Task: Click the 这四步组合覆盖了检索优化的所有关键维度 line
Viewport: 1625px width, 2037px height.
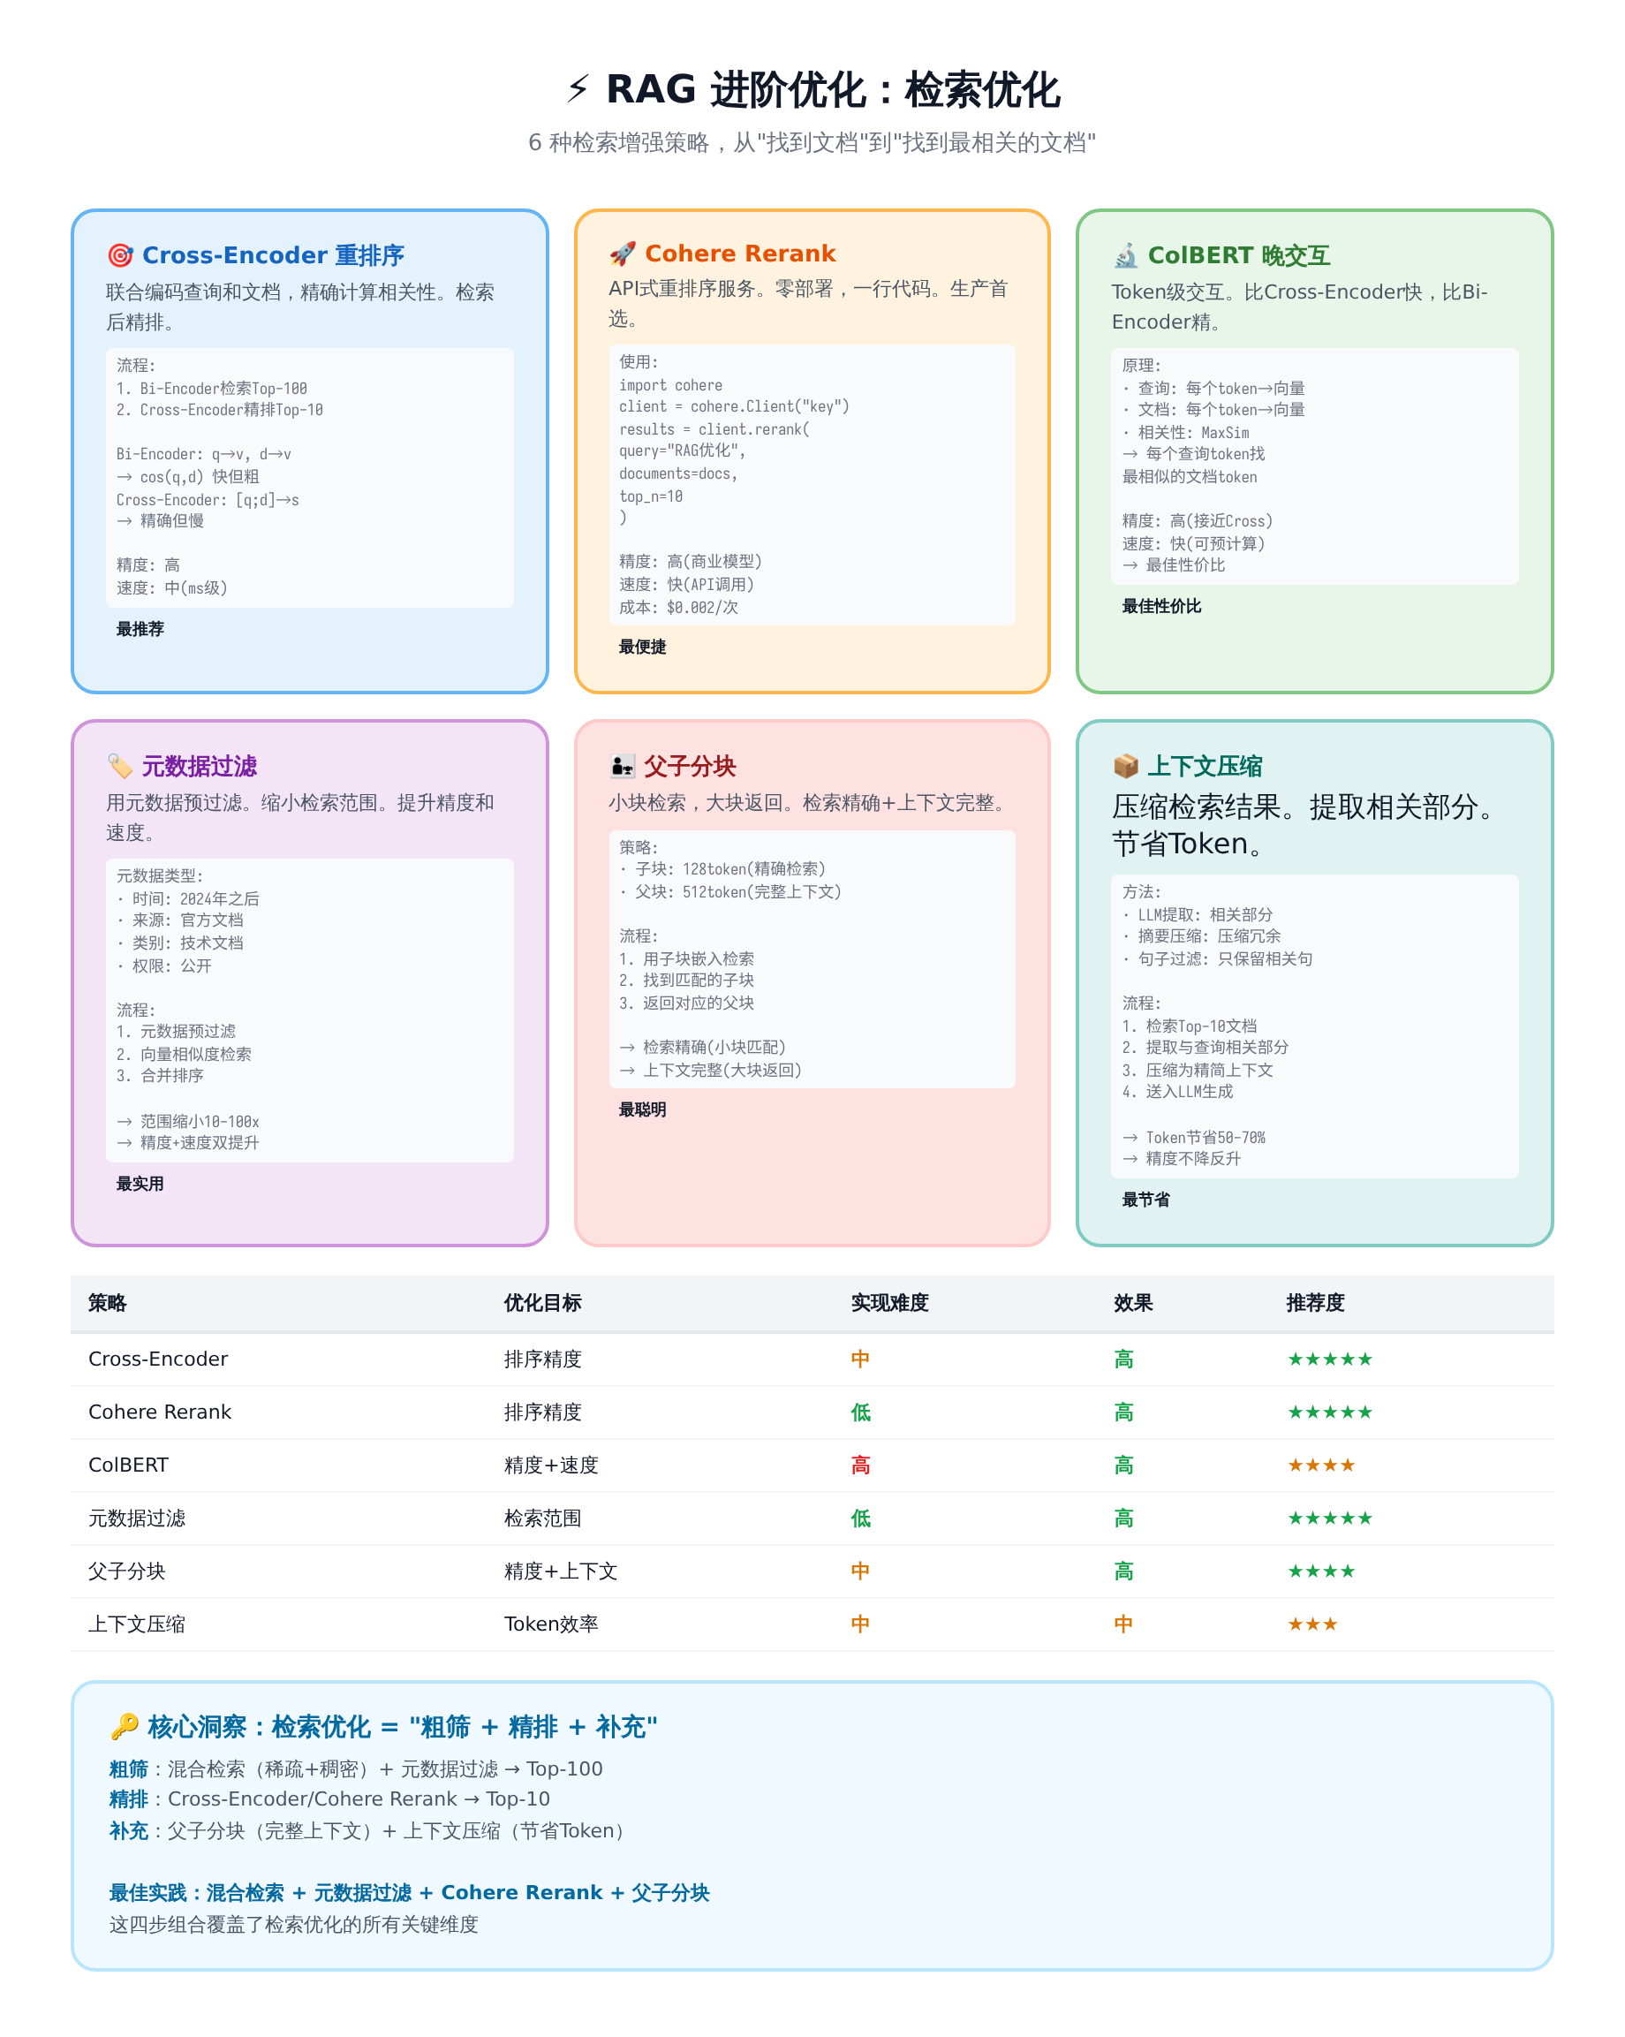Action: pyautogui.click(x=294, y=1925)
